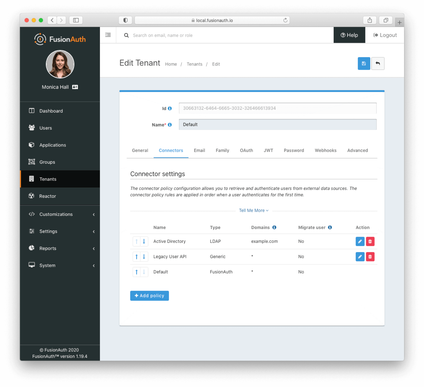Screen dimensions: 424x387
Task: Click the Safari address bar
Action: 212,20
